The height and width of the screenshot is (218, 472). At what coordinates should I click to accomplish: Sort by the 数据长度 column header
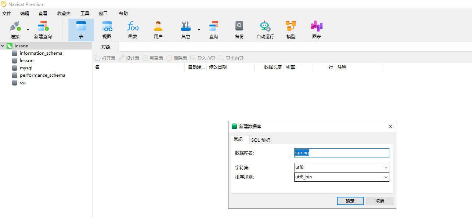click(x=269, y=67)
